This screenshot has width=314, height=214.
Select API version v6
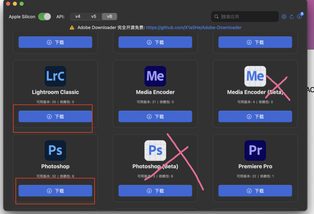tap(109, 17)
